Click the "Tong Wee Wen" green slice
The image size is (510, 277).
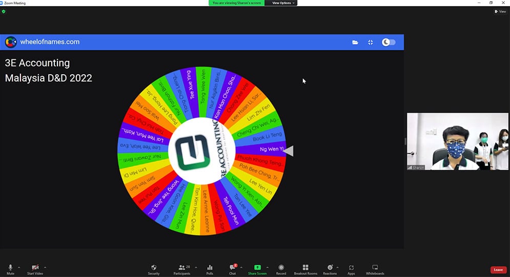coord(202,92)
